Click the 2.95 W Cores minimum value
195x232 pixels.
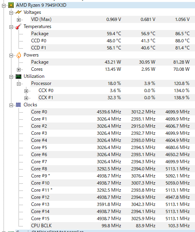pos(148,69)
